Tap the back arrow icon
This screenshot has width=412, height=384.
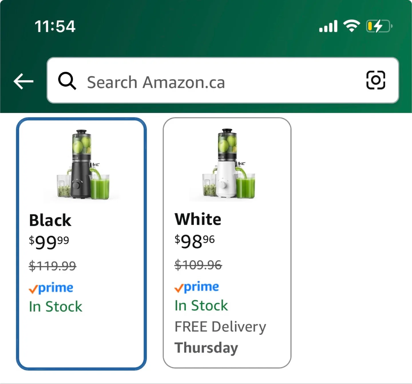tap(24, 81)
